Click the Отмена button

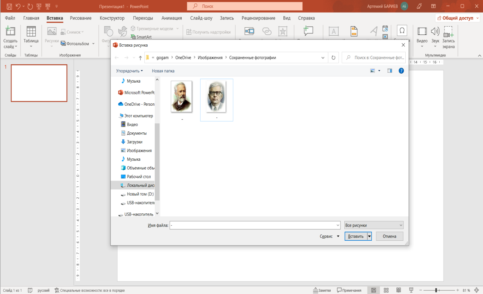[x=390, y=236]
